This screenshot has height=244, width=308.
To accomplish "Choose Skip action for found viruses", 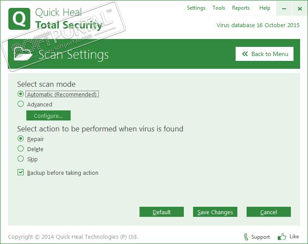I will point(21,159).
